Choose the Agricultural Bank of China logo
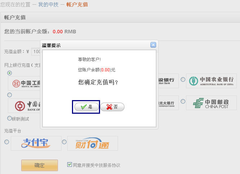 (x=211, y=81)
